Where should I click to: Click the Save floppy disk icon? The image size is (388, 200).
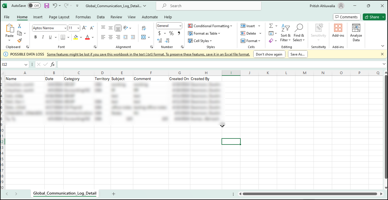pyautogui.click(x=47, y=6)
